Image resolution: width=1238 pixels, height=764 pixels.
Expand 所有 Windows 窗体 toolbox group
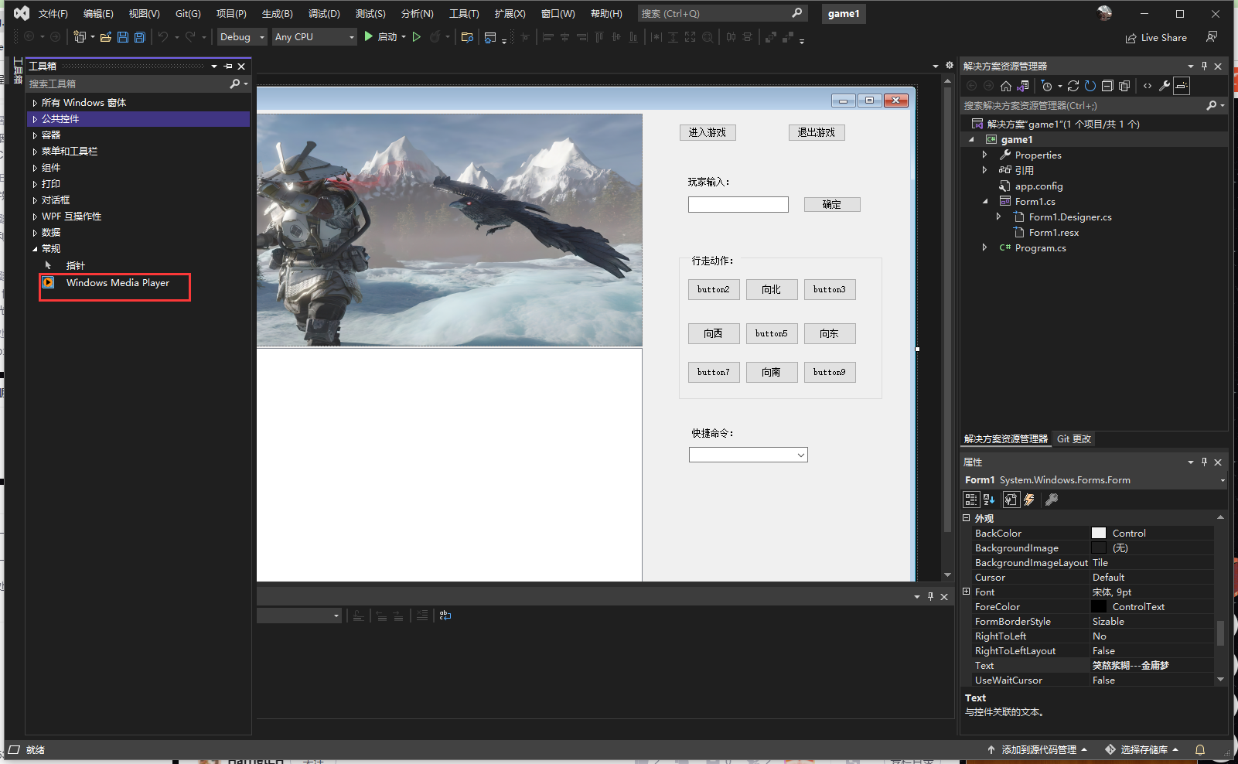pyautogui.click(x=35, y=103)
